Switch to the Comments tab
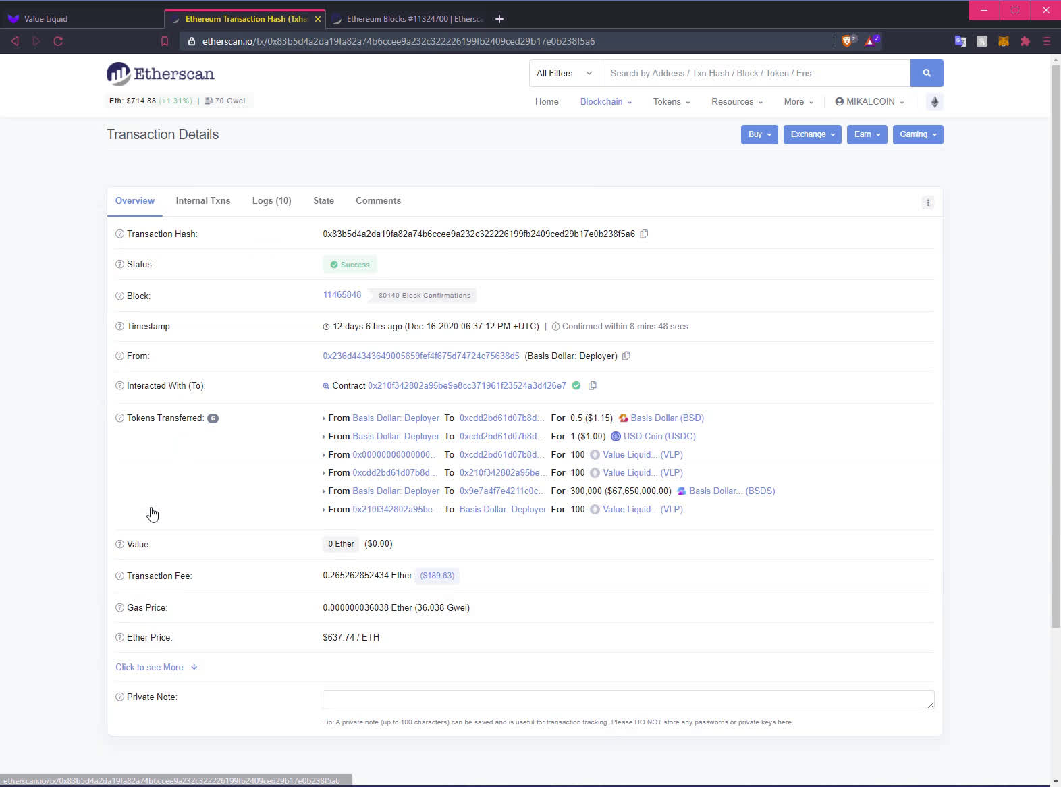 click(378, 200)
